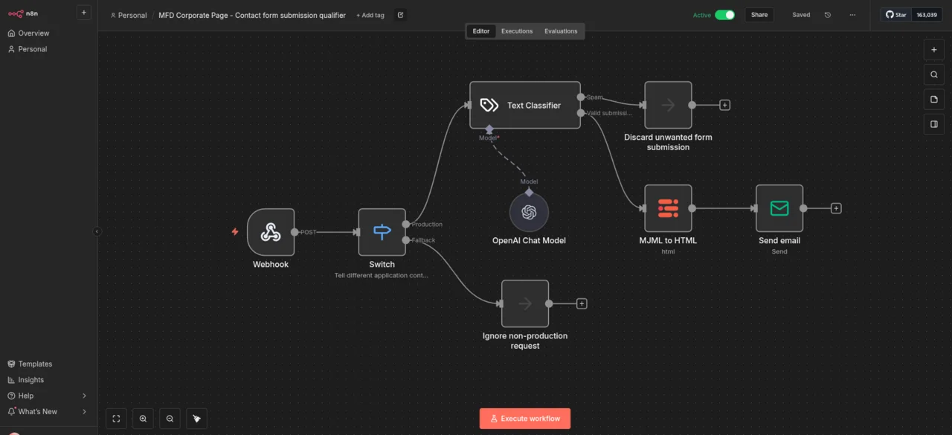
Task: Click the Execute workflow button
Action: pyautogui.click(x=525, y=418)
